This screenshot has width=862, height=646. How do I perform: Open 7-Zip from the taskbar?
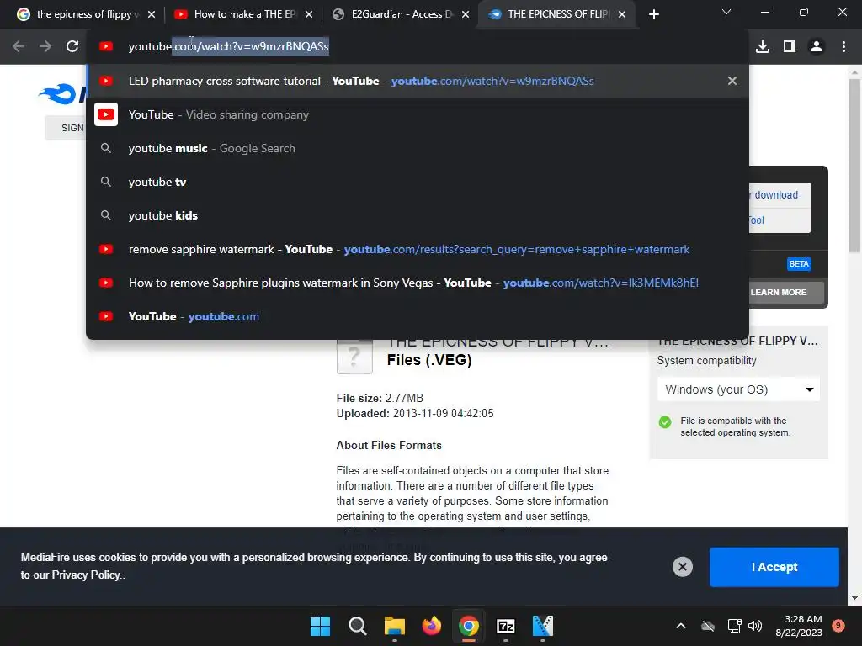point(506,626)
